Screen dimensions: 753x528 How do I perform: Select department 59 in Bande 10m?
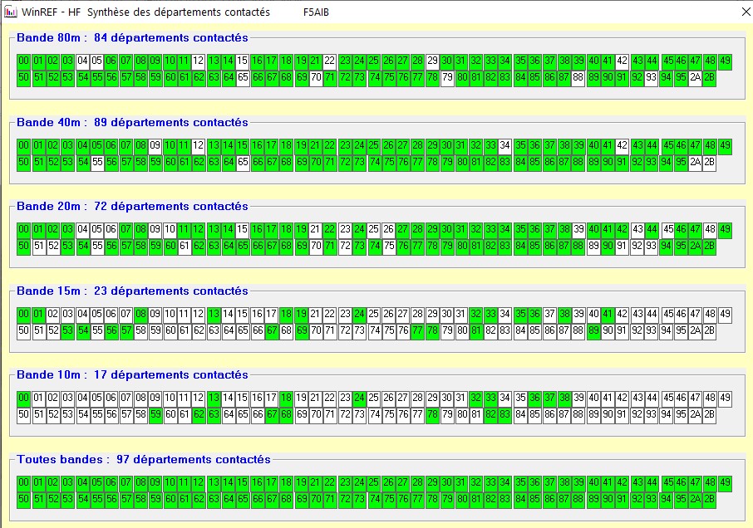[x=155, y=414]
